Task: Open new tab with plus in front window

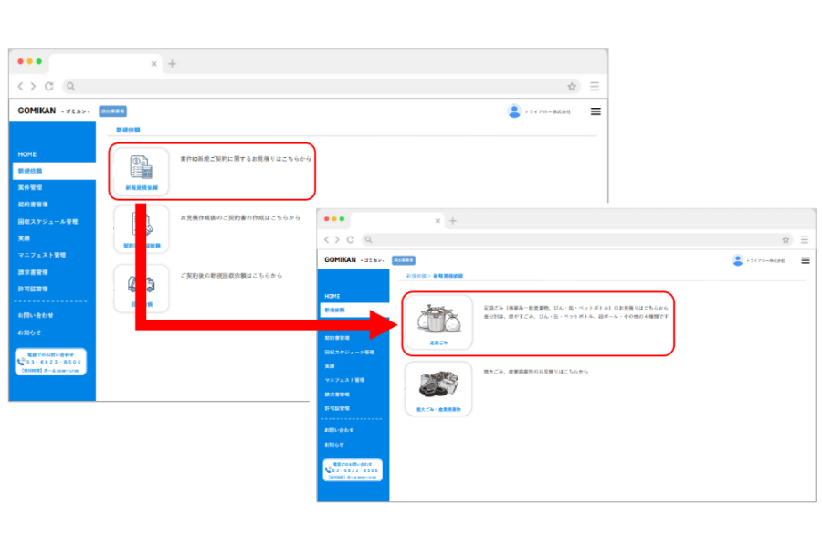Action: click(453, 221)
